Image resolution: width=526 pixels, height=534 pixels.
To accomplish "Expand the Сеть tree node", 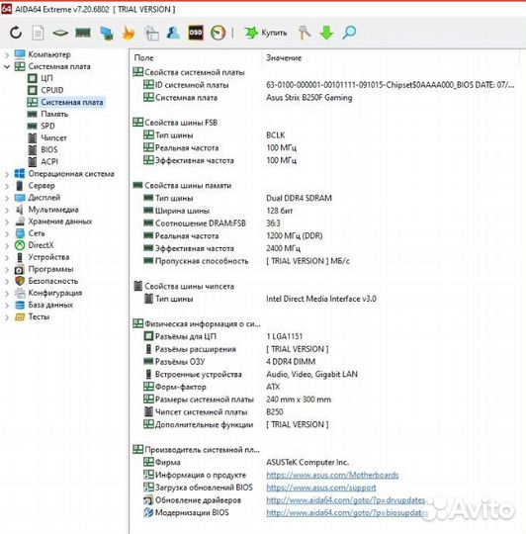I will (7, 233).
